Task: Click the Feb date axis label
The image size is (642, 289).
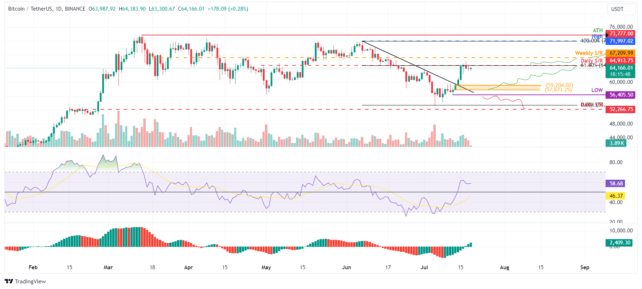Action: (33, 267)
